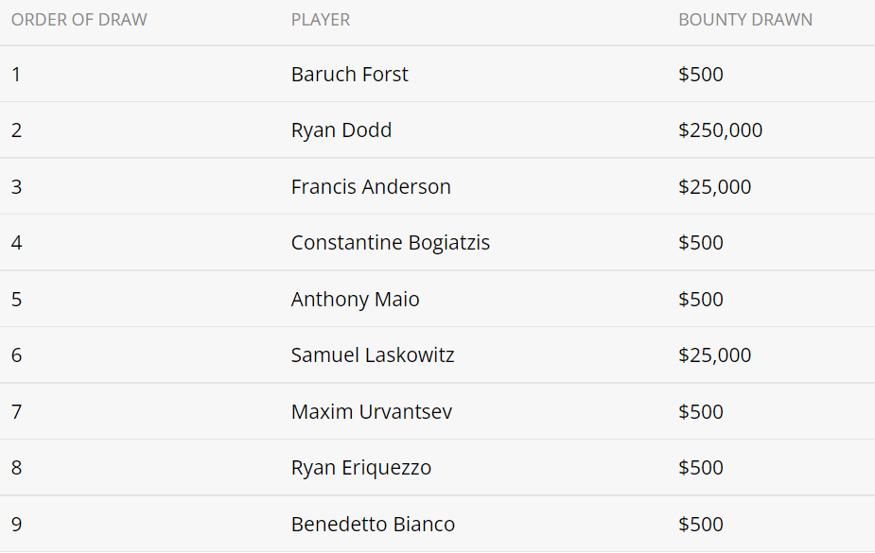Click draw order number 6
The image size is (875, 553).
[17, 355]
